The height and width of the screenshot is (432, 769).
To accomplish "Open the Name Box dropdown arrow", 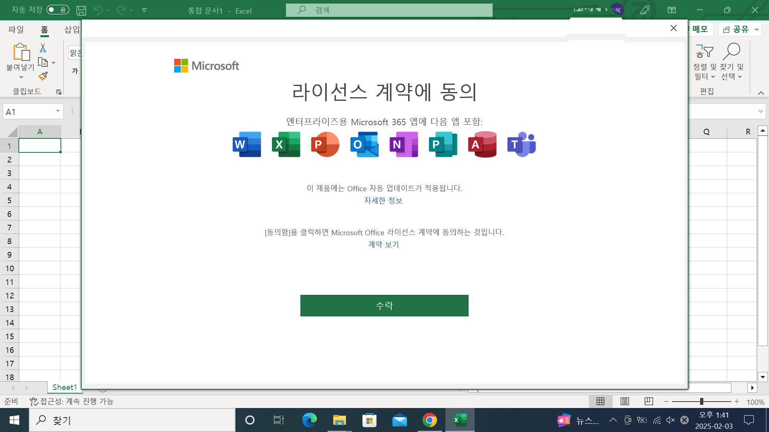I will click(58, 111).
